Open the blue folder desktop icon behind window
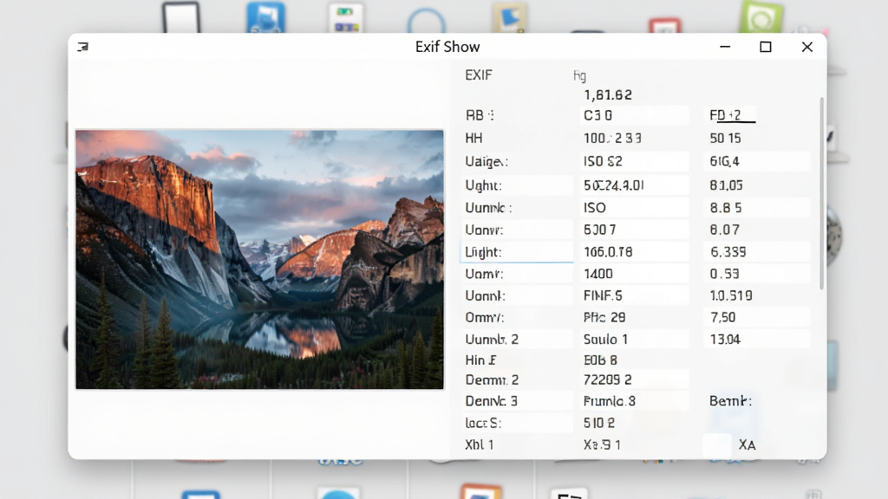This screenshot has height=499, width=888. (x=265, y=17)
